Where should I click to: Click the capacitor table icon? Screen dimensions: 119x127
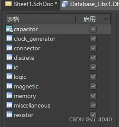9,29
